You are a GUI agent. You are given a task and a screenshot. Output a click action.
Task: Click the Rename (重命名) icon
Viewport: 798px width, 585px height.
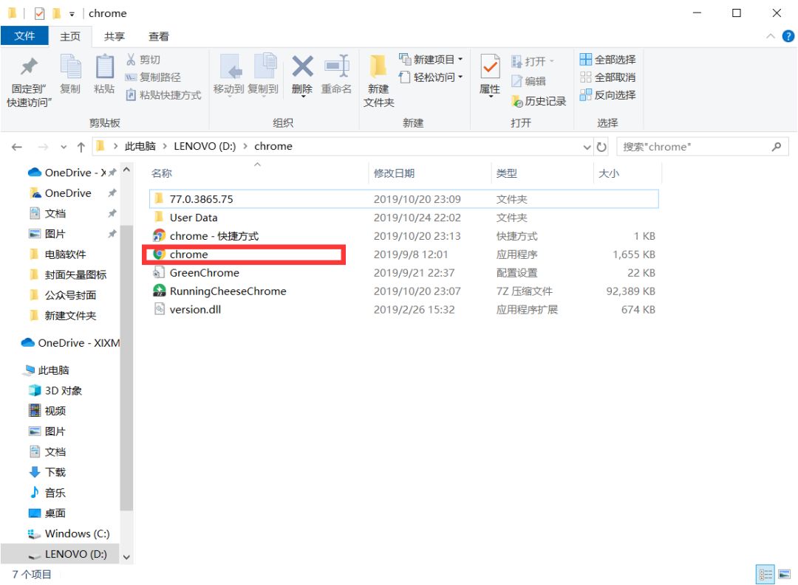coord(336,66)
